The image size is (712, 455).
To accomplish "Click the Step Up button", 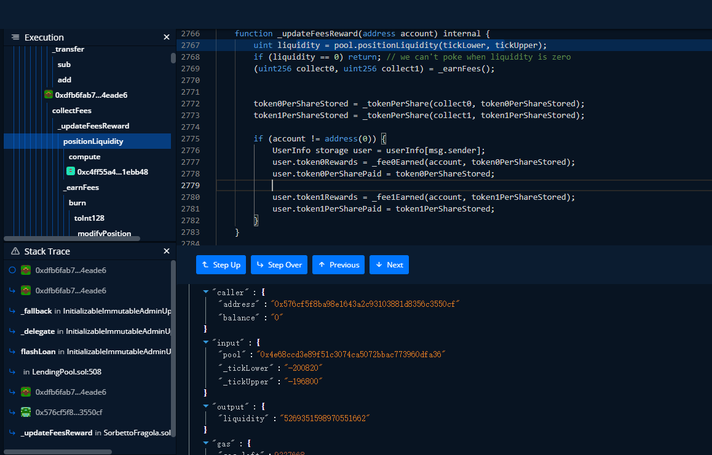I will [x=221, y=265].
